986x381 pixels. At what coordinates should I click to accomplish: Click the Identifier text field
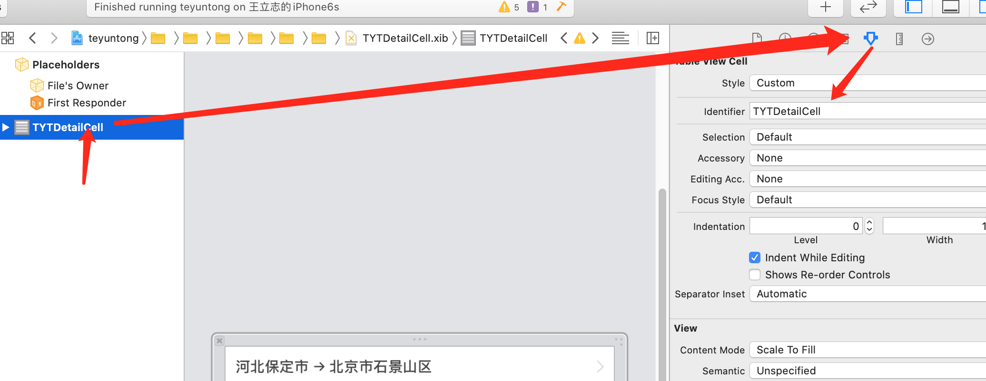[x=867, y=111]
